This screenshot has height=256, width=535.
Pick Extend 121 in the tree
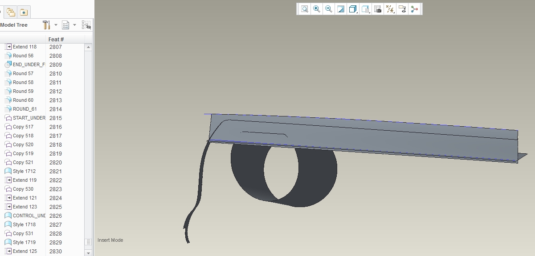(x=25, y=198)
